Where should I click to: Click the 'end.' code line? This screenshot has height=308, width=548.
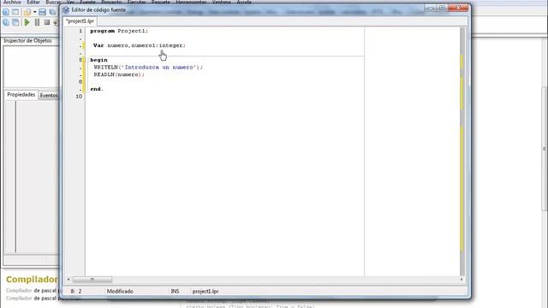coord(97,89)
